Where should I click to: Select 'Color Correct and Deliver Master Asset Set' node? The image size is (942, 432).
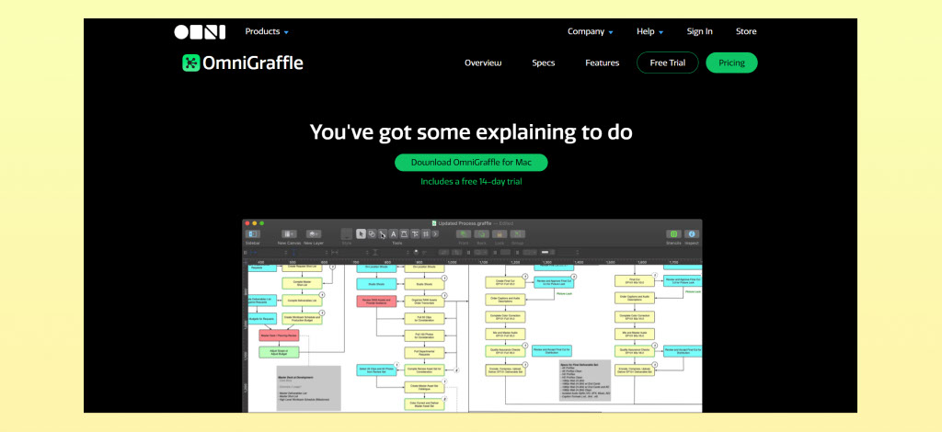tap(424, 404)
